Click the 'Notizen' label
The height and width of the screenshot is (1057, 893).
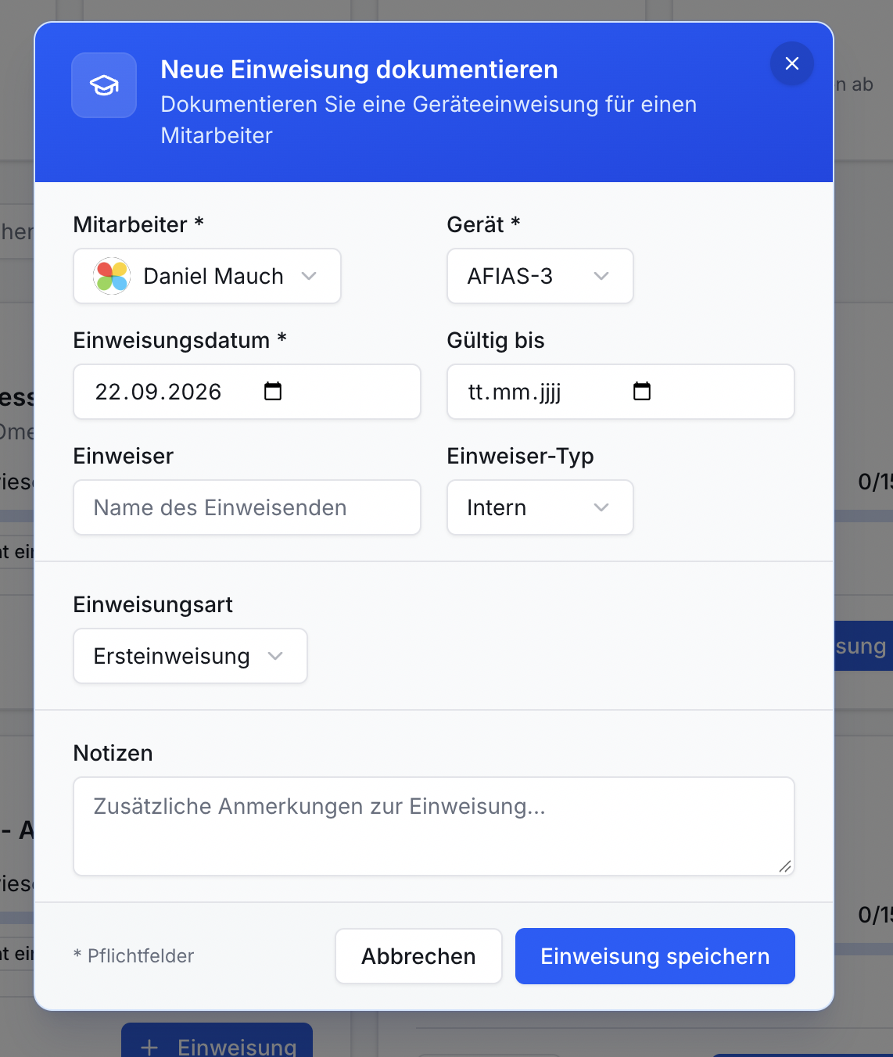113,753
